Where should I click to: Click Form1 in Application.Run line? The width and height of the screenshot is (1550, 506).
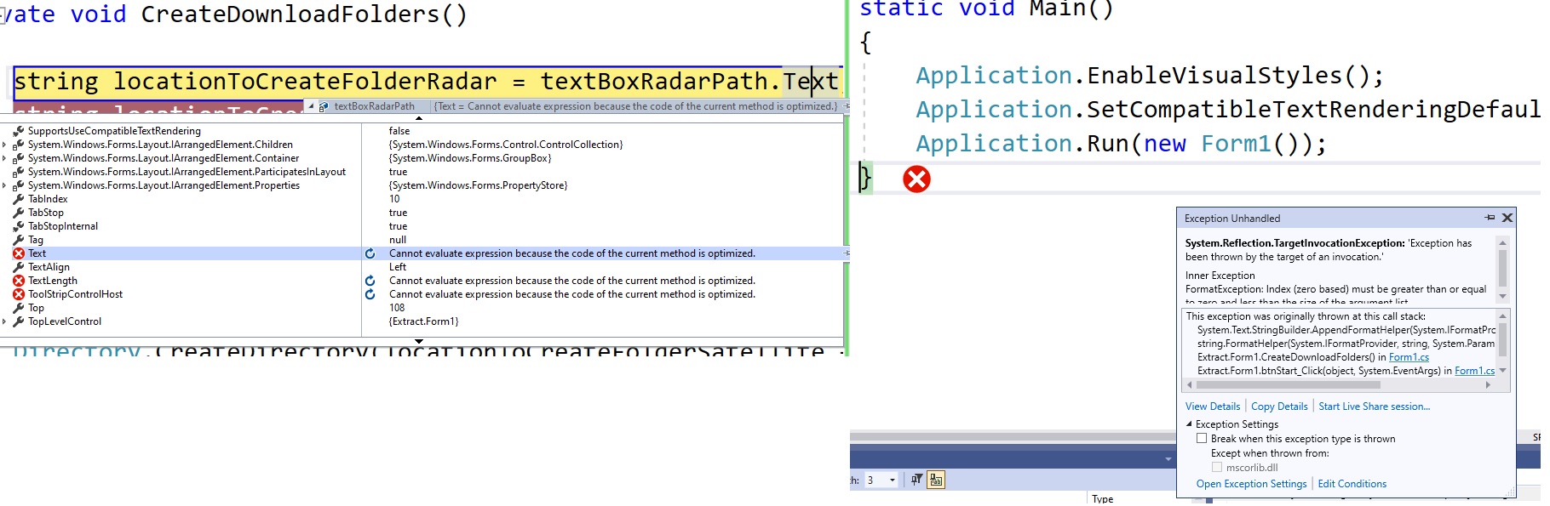(x=1236, y=144)
